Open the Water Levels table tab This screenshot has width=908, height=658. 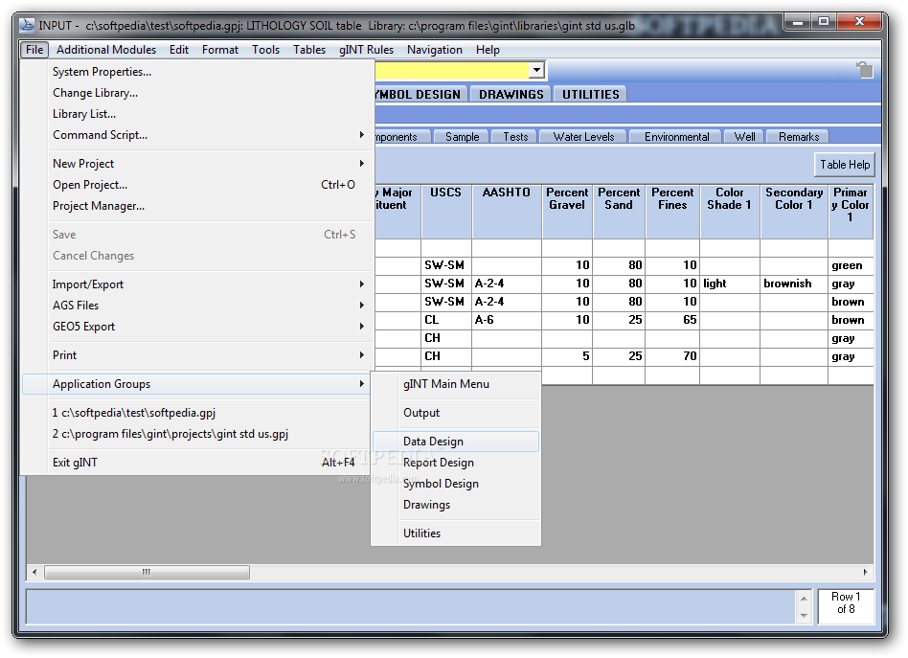tap(583, 137)
